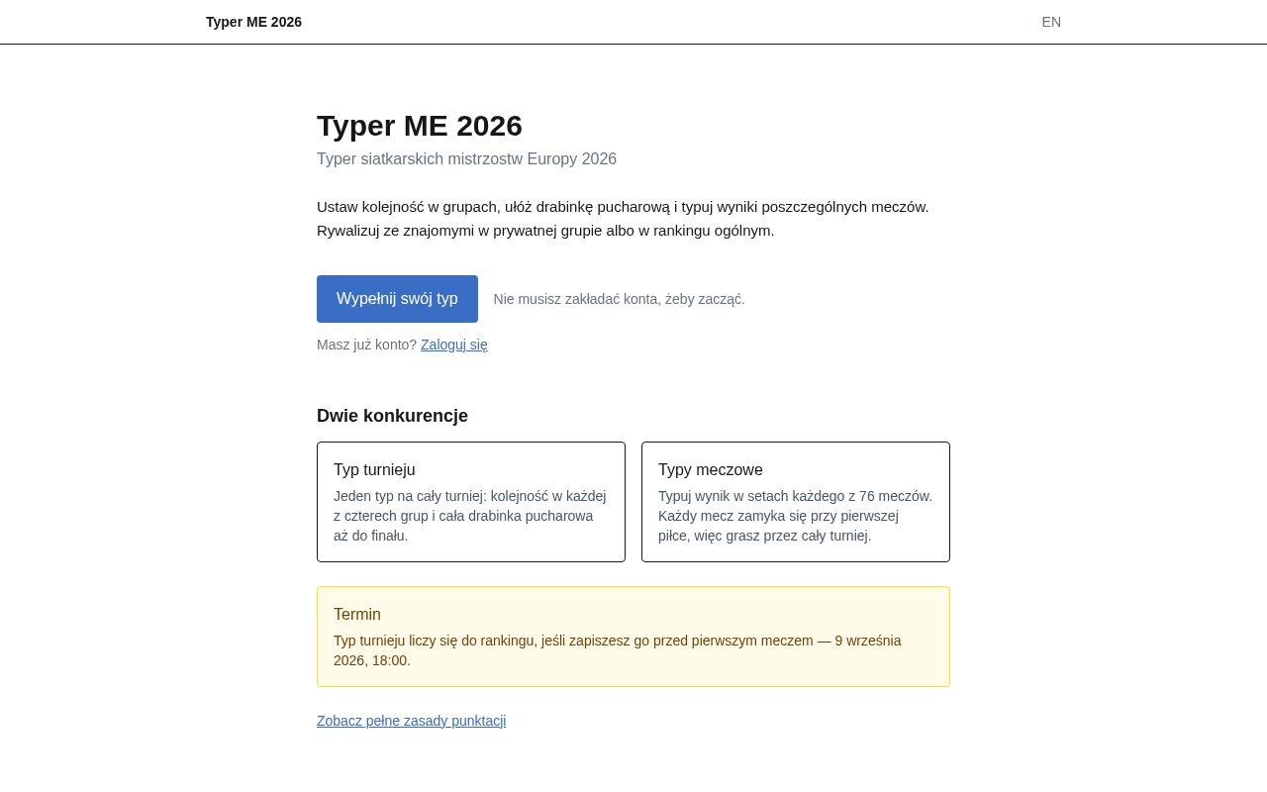
Task: Click description Jeden typ na cały turniej
Action: point(470,516)
